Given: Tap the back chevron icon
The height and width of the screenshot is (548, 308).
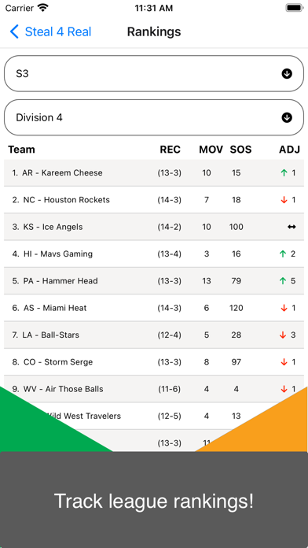Looking at the screenshot, I should (14, 31).
